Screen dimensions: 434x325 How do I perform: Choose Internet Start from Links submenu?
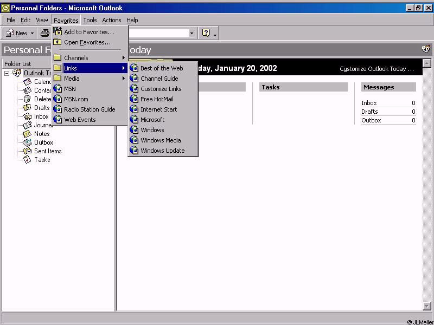click(163, 109)
